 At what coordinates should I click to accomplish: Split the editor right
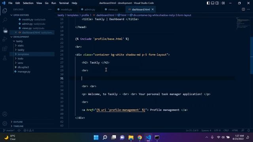click(x=244, y=9)
